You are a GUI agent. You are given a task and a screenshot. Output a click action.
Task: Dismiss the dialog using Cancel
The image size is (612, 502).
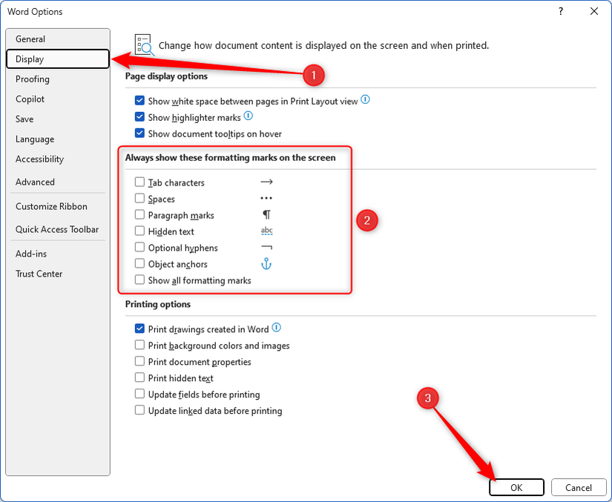click(x=579, y=487)
